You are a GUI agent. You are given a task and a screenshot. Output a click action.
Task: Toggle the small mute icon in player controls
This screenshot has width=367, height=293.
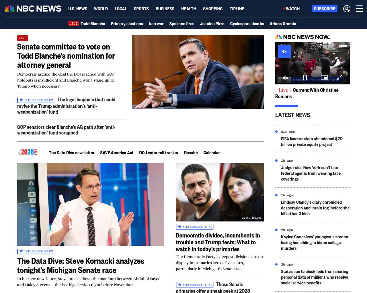[x=285, y=78]
